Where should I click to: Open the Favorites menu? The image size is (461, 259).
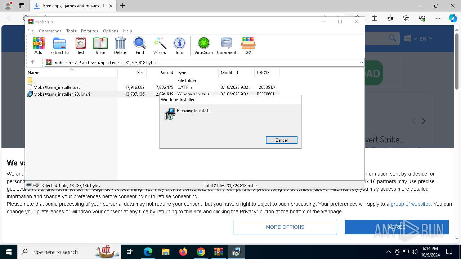pos(89,31)
